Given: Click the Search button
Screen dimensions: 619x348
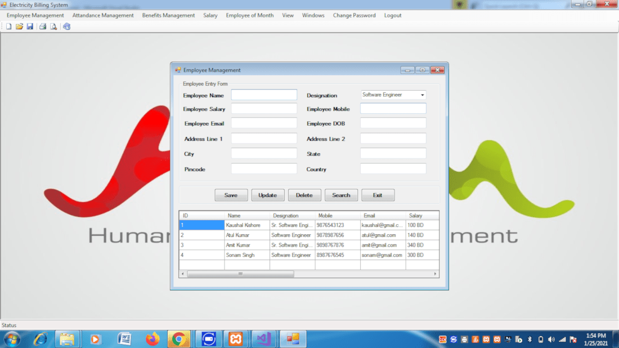Looking at the screenshot, I should click(x=341, y=194).
